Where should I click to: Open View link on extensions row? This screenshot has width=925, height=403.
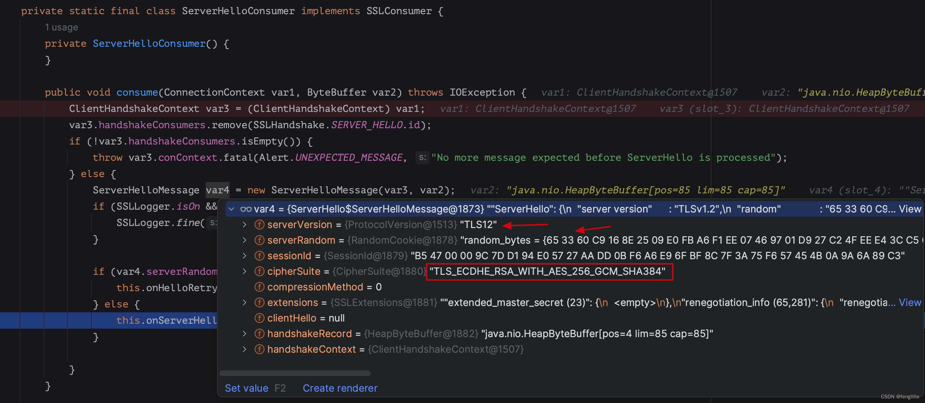point(909,302)
